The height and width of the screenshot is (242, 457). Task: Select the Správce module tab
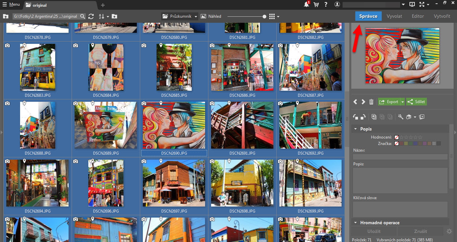click(368, 16)
